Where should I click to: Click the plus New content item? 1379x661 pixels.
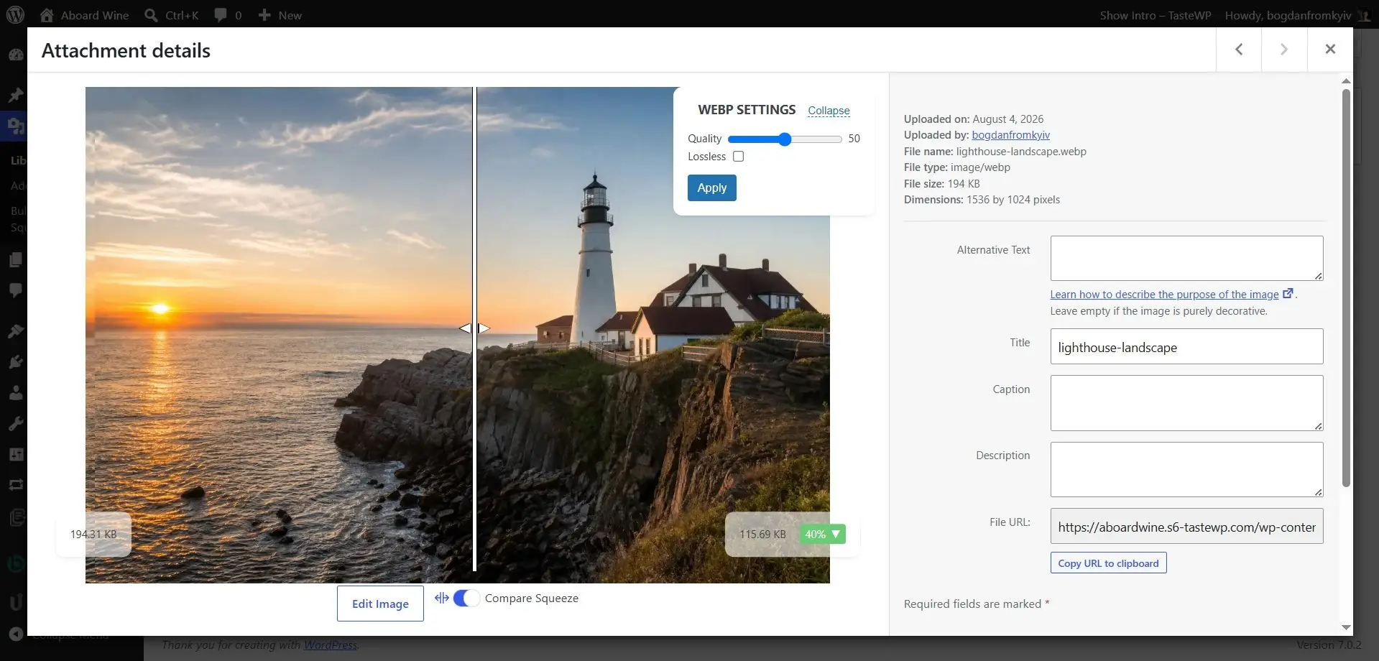pyautogui.click(x=280, y=15)
